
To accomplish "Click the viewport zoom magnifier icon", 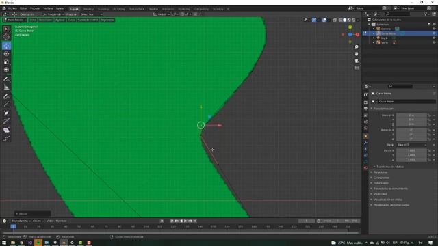I will [x=357, y=47].
